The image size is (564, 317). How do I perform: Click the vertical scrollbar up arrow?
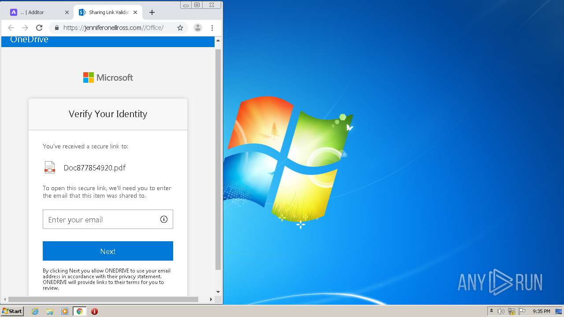click(218, 41)
